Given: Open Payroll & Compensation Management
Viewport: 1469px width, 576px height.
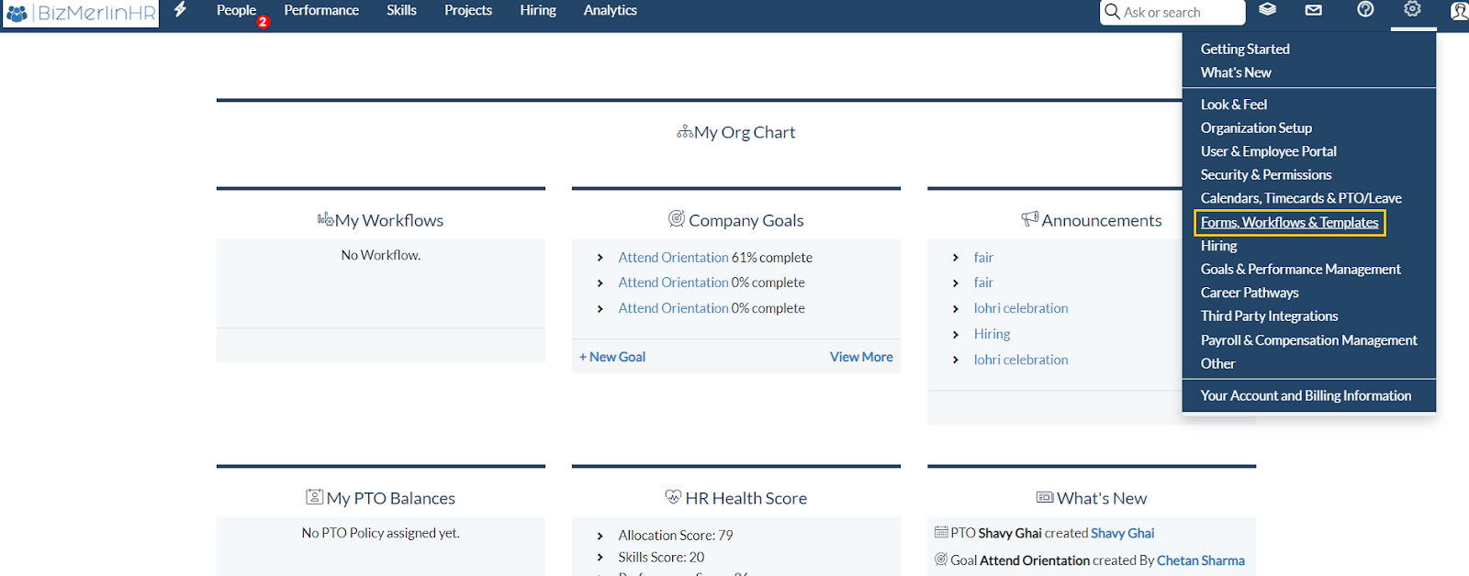Looking at the screenshot, I should pos(1309,340).
